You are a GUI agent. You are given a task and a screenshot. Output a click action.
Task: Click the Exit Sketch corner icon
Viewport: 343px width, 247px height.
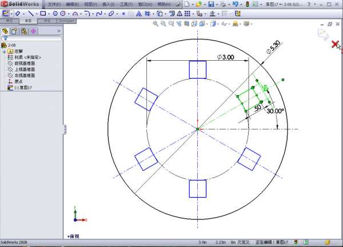coord(324,34)
